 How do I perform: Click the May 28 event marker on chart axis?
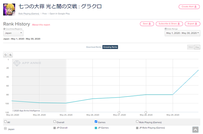[146, 112]
